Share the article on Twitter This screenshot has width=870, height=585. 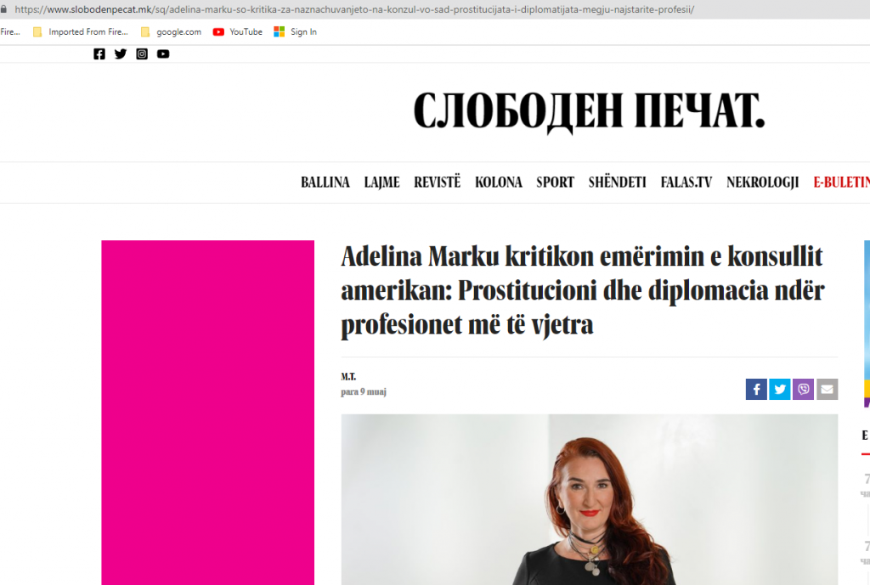780,389
